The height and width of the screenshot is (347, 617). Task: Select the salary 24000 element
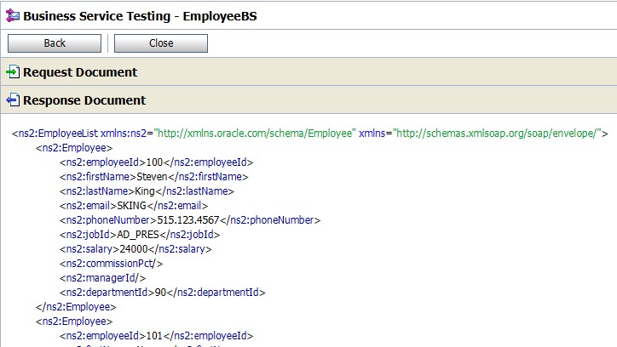(138, 249)
